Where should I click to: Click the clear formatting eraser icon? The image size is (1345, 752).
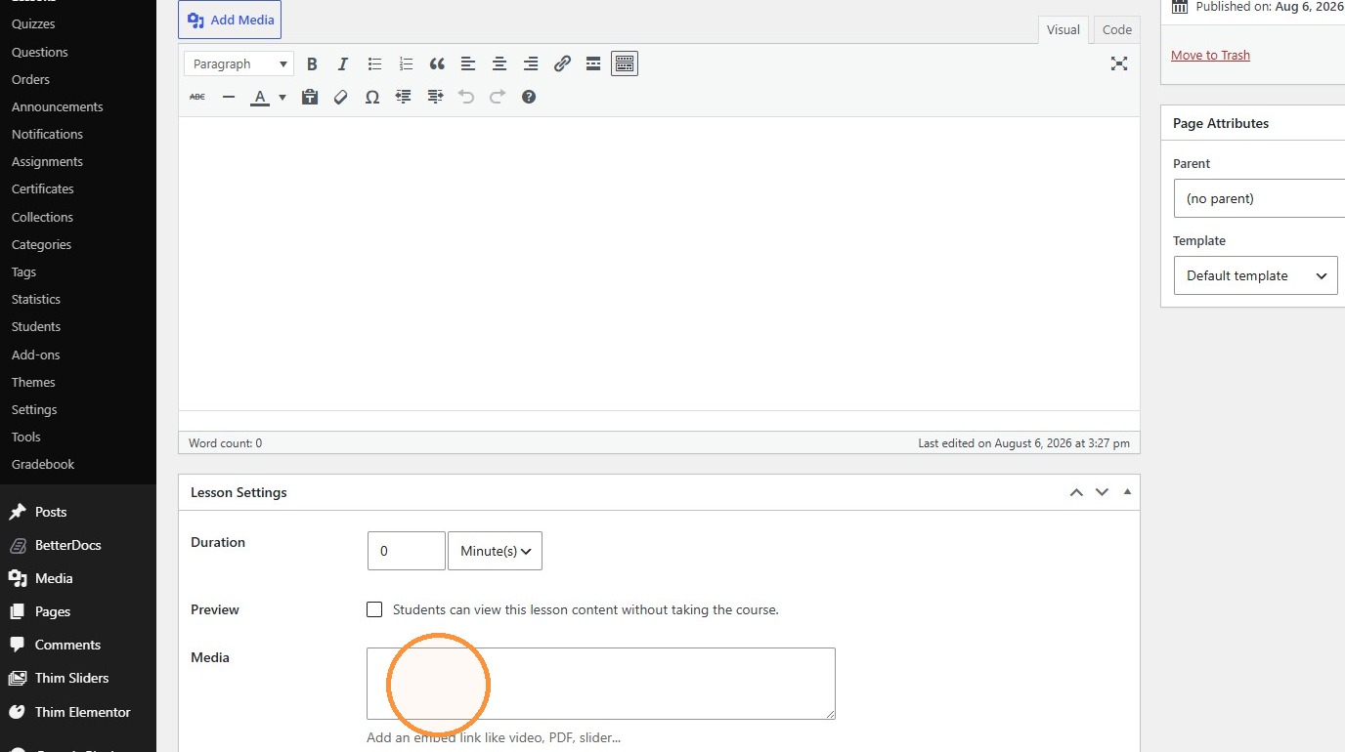point(341,97)
